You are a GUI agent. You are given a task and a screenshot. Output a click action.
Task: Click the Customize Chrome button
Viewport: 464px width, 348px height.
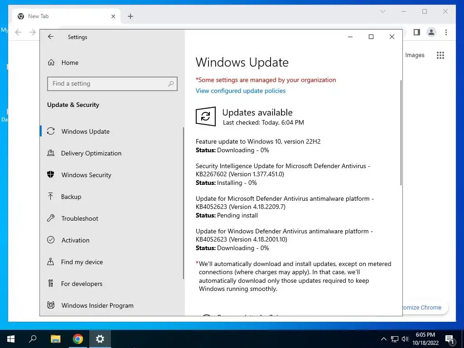tap(425, 308)
